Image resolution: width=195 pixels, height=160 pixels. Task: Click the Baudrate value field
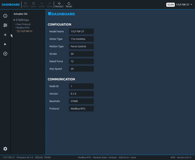tap(81, 101)
